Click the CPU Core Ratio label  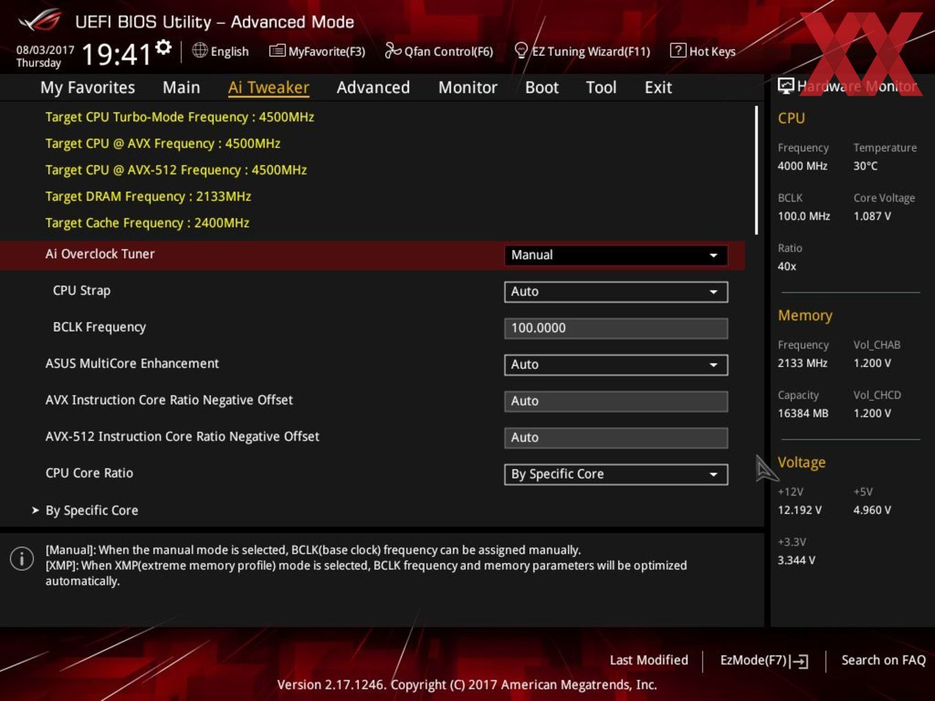[x=89, y=473]
